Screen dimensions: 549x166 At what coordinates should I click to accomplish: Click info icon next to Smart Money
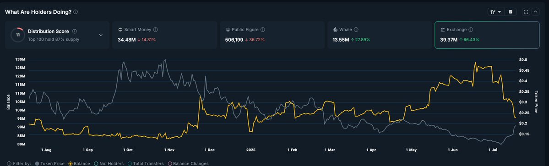[x=156, y=30]
